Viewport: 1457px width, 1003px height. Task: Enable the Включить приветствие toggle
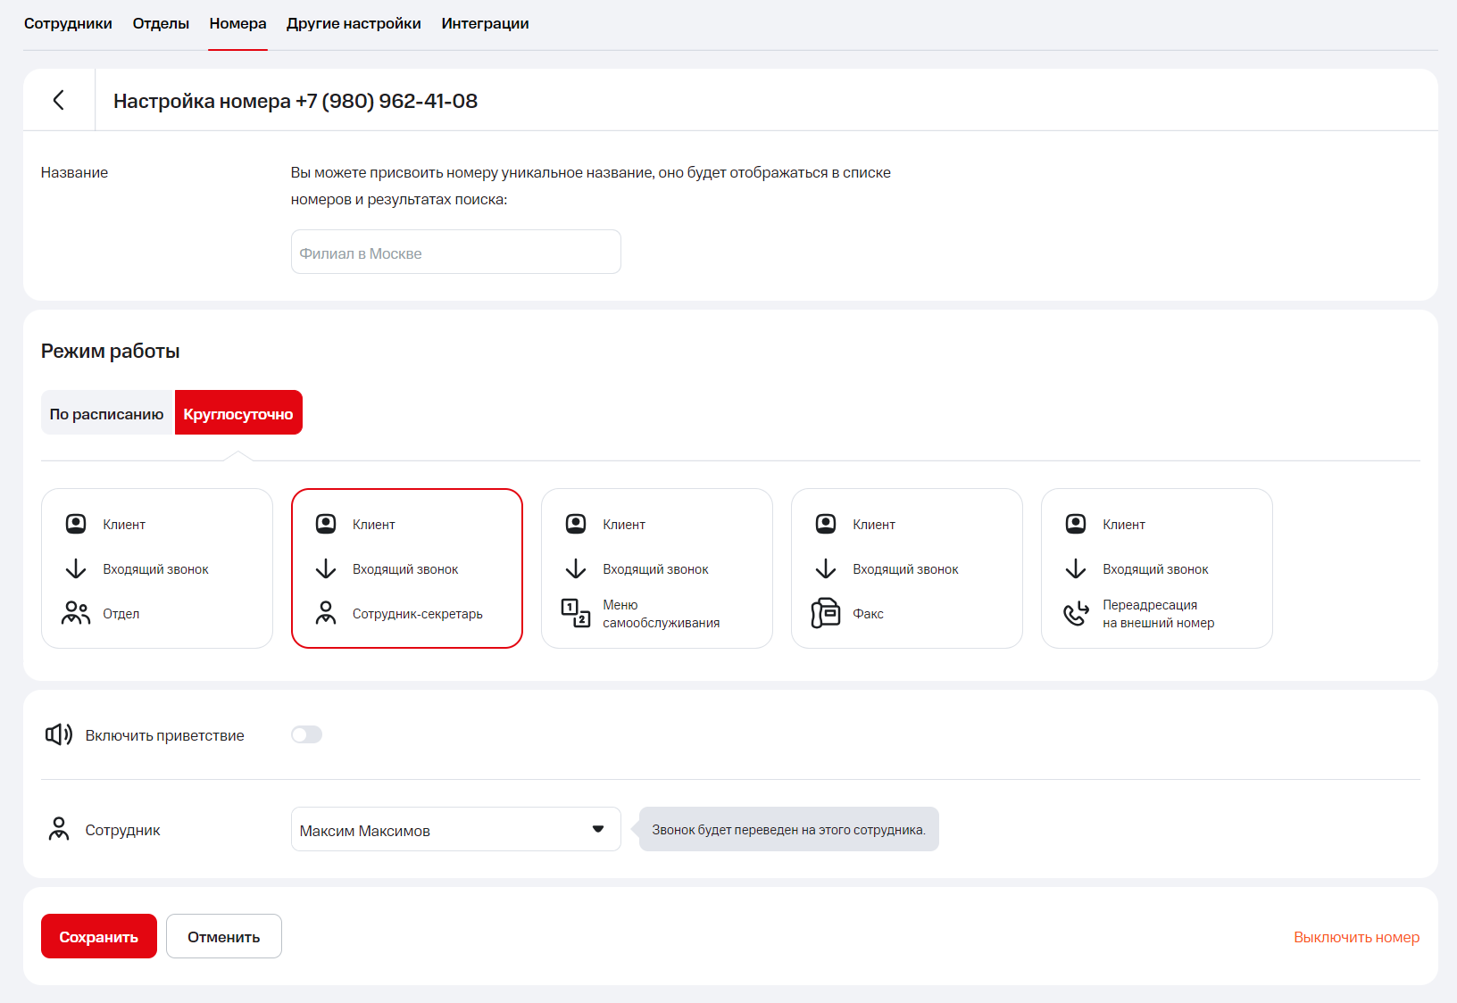tap(306, 734)
